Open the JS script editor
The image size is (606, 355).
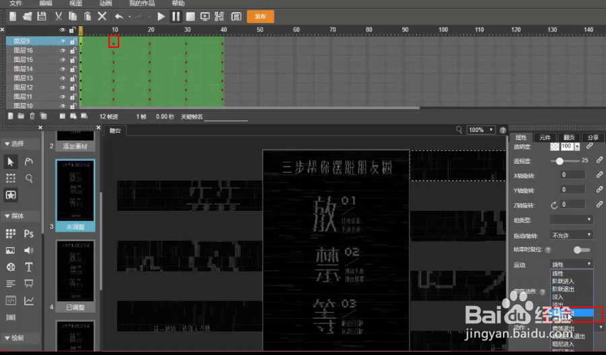point(236,17)
